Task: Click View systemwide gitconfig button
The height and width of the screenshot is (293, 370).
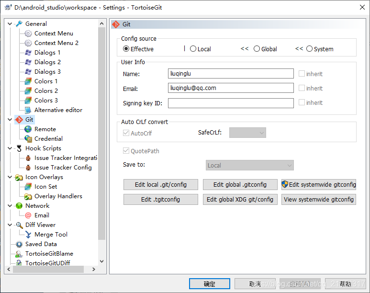Action: (319, 200)
